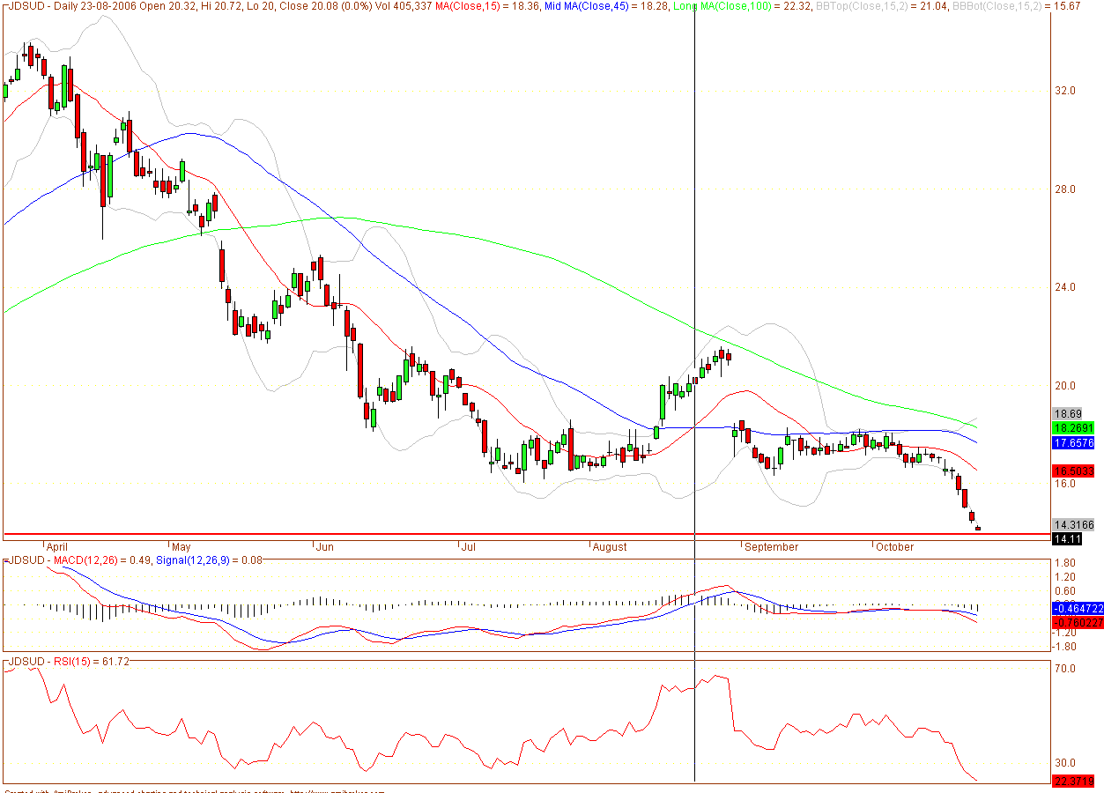Screen dimensions: 1104x793
Task: Click the green 18.2691 value tag
Action: pyautogui.click(x=1074, y=427)
